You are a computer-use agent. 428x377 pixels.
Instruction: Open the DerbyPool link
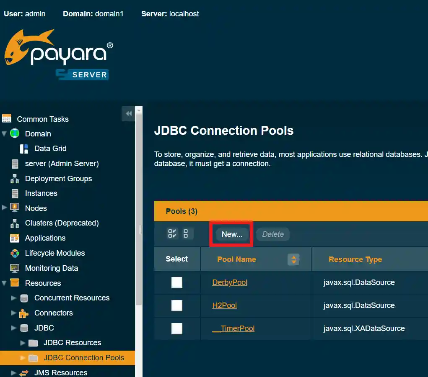click(230, 282)
